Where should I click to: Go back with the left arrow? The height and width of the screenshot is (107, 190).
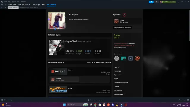click(2, 5)
